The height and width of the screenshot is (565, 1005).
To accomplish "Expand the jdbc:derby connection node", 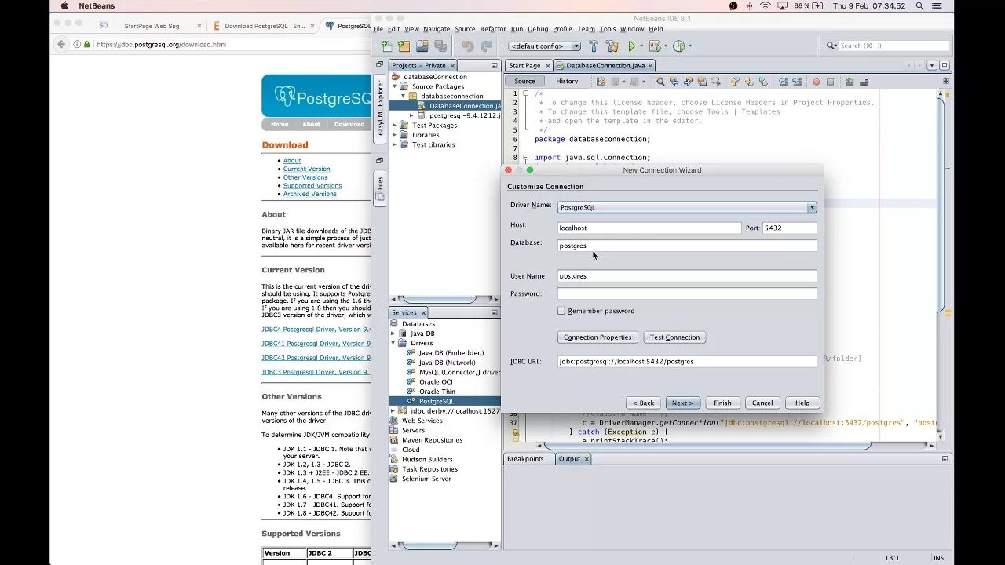I will point(394,410).
